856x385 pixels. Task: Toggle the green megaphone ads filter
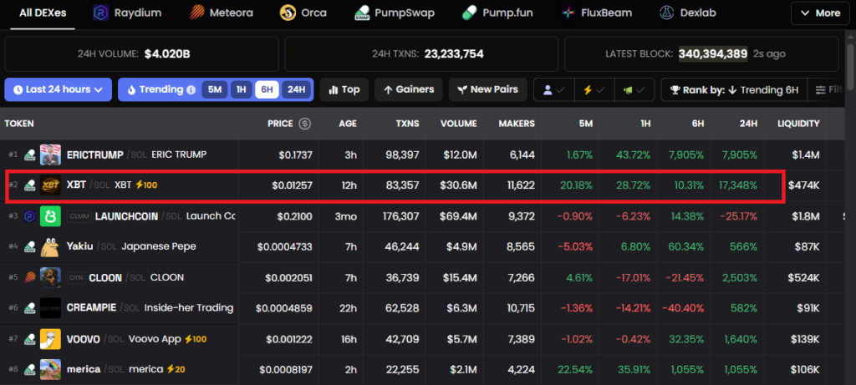pyautogui.click(x=633, y=89)
